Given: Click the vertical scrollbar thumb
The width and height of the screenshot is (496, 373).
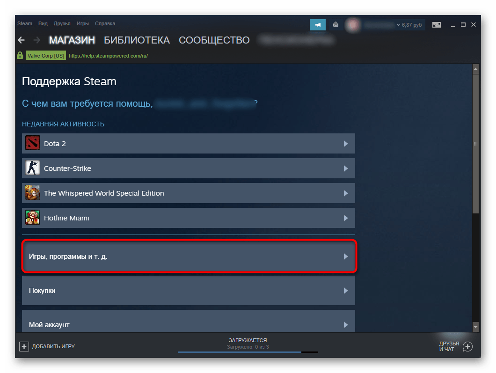Looking at the screenshot, I should pyautogui.click(x=475, y=144).
